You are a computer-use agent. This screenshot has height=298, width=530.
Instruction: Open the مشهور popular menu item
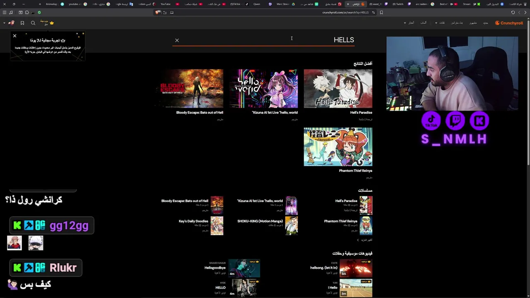(473, 23)
